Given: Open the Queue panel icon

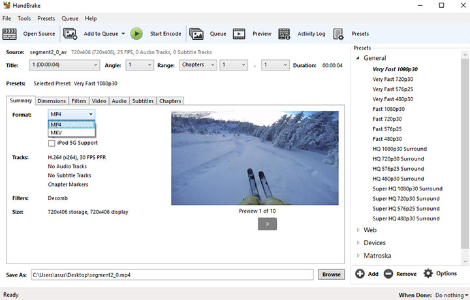Looking at the screenshot, I should [196, 33].
